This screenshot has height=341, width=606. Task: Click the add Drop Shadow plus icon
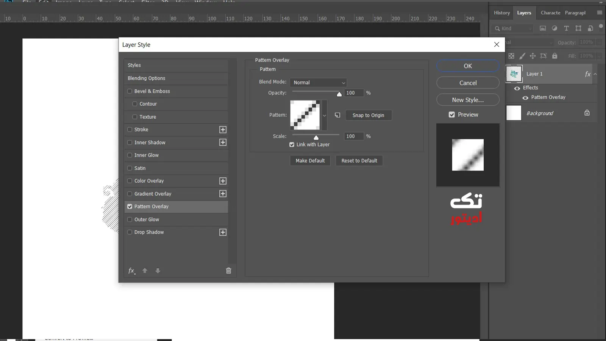[223, 232]
